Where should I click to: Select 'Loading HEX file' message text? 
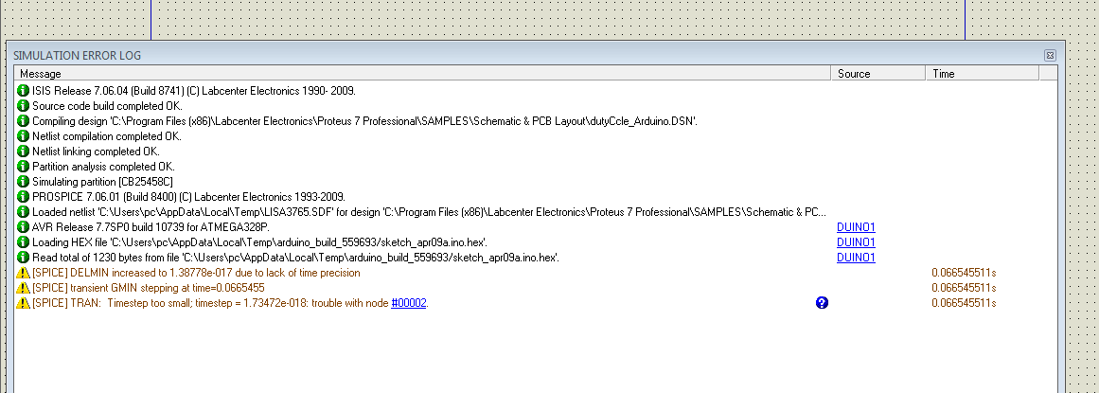(260, 242)
